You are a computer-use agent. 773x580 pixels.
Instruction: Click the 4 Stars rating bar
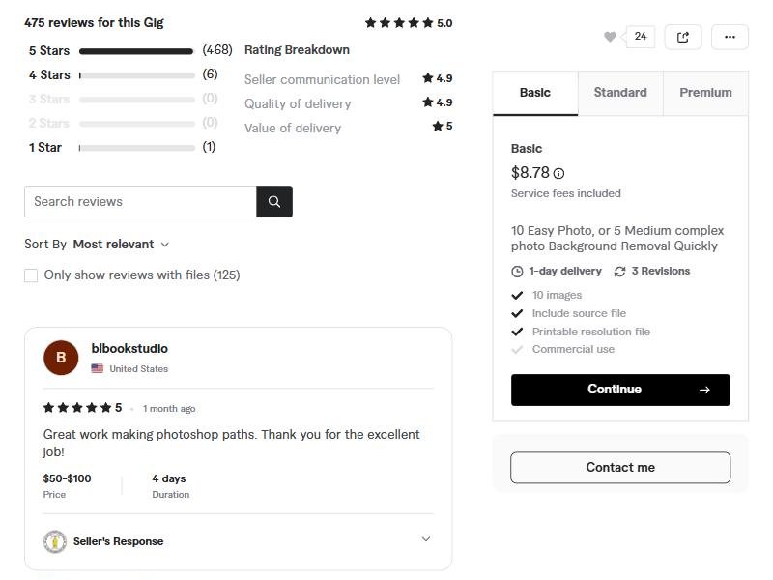point(137,75)
